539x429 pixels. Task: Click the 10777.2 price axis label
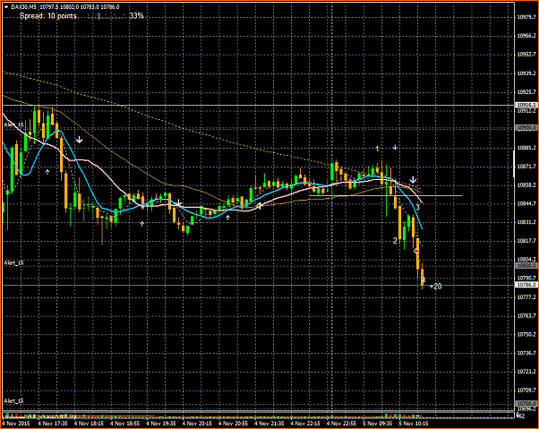[x=526, y=296]
